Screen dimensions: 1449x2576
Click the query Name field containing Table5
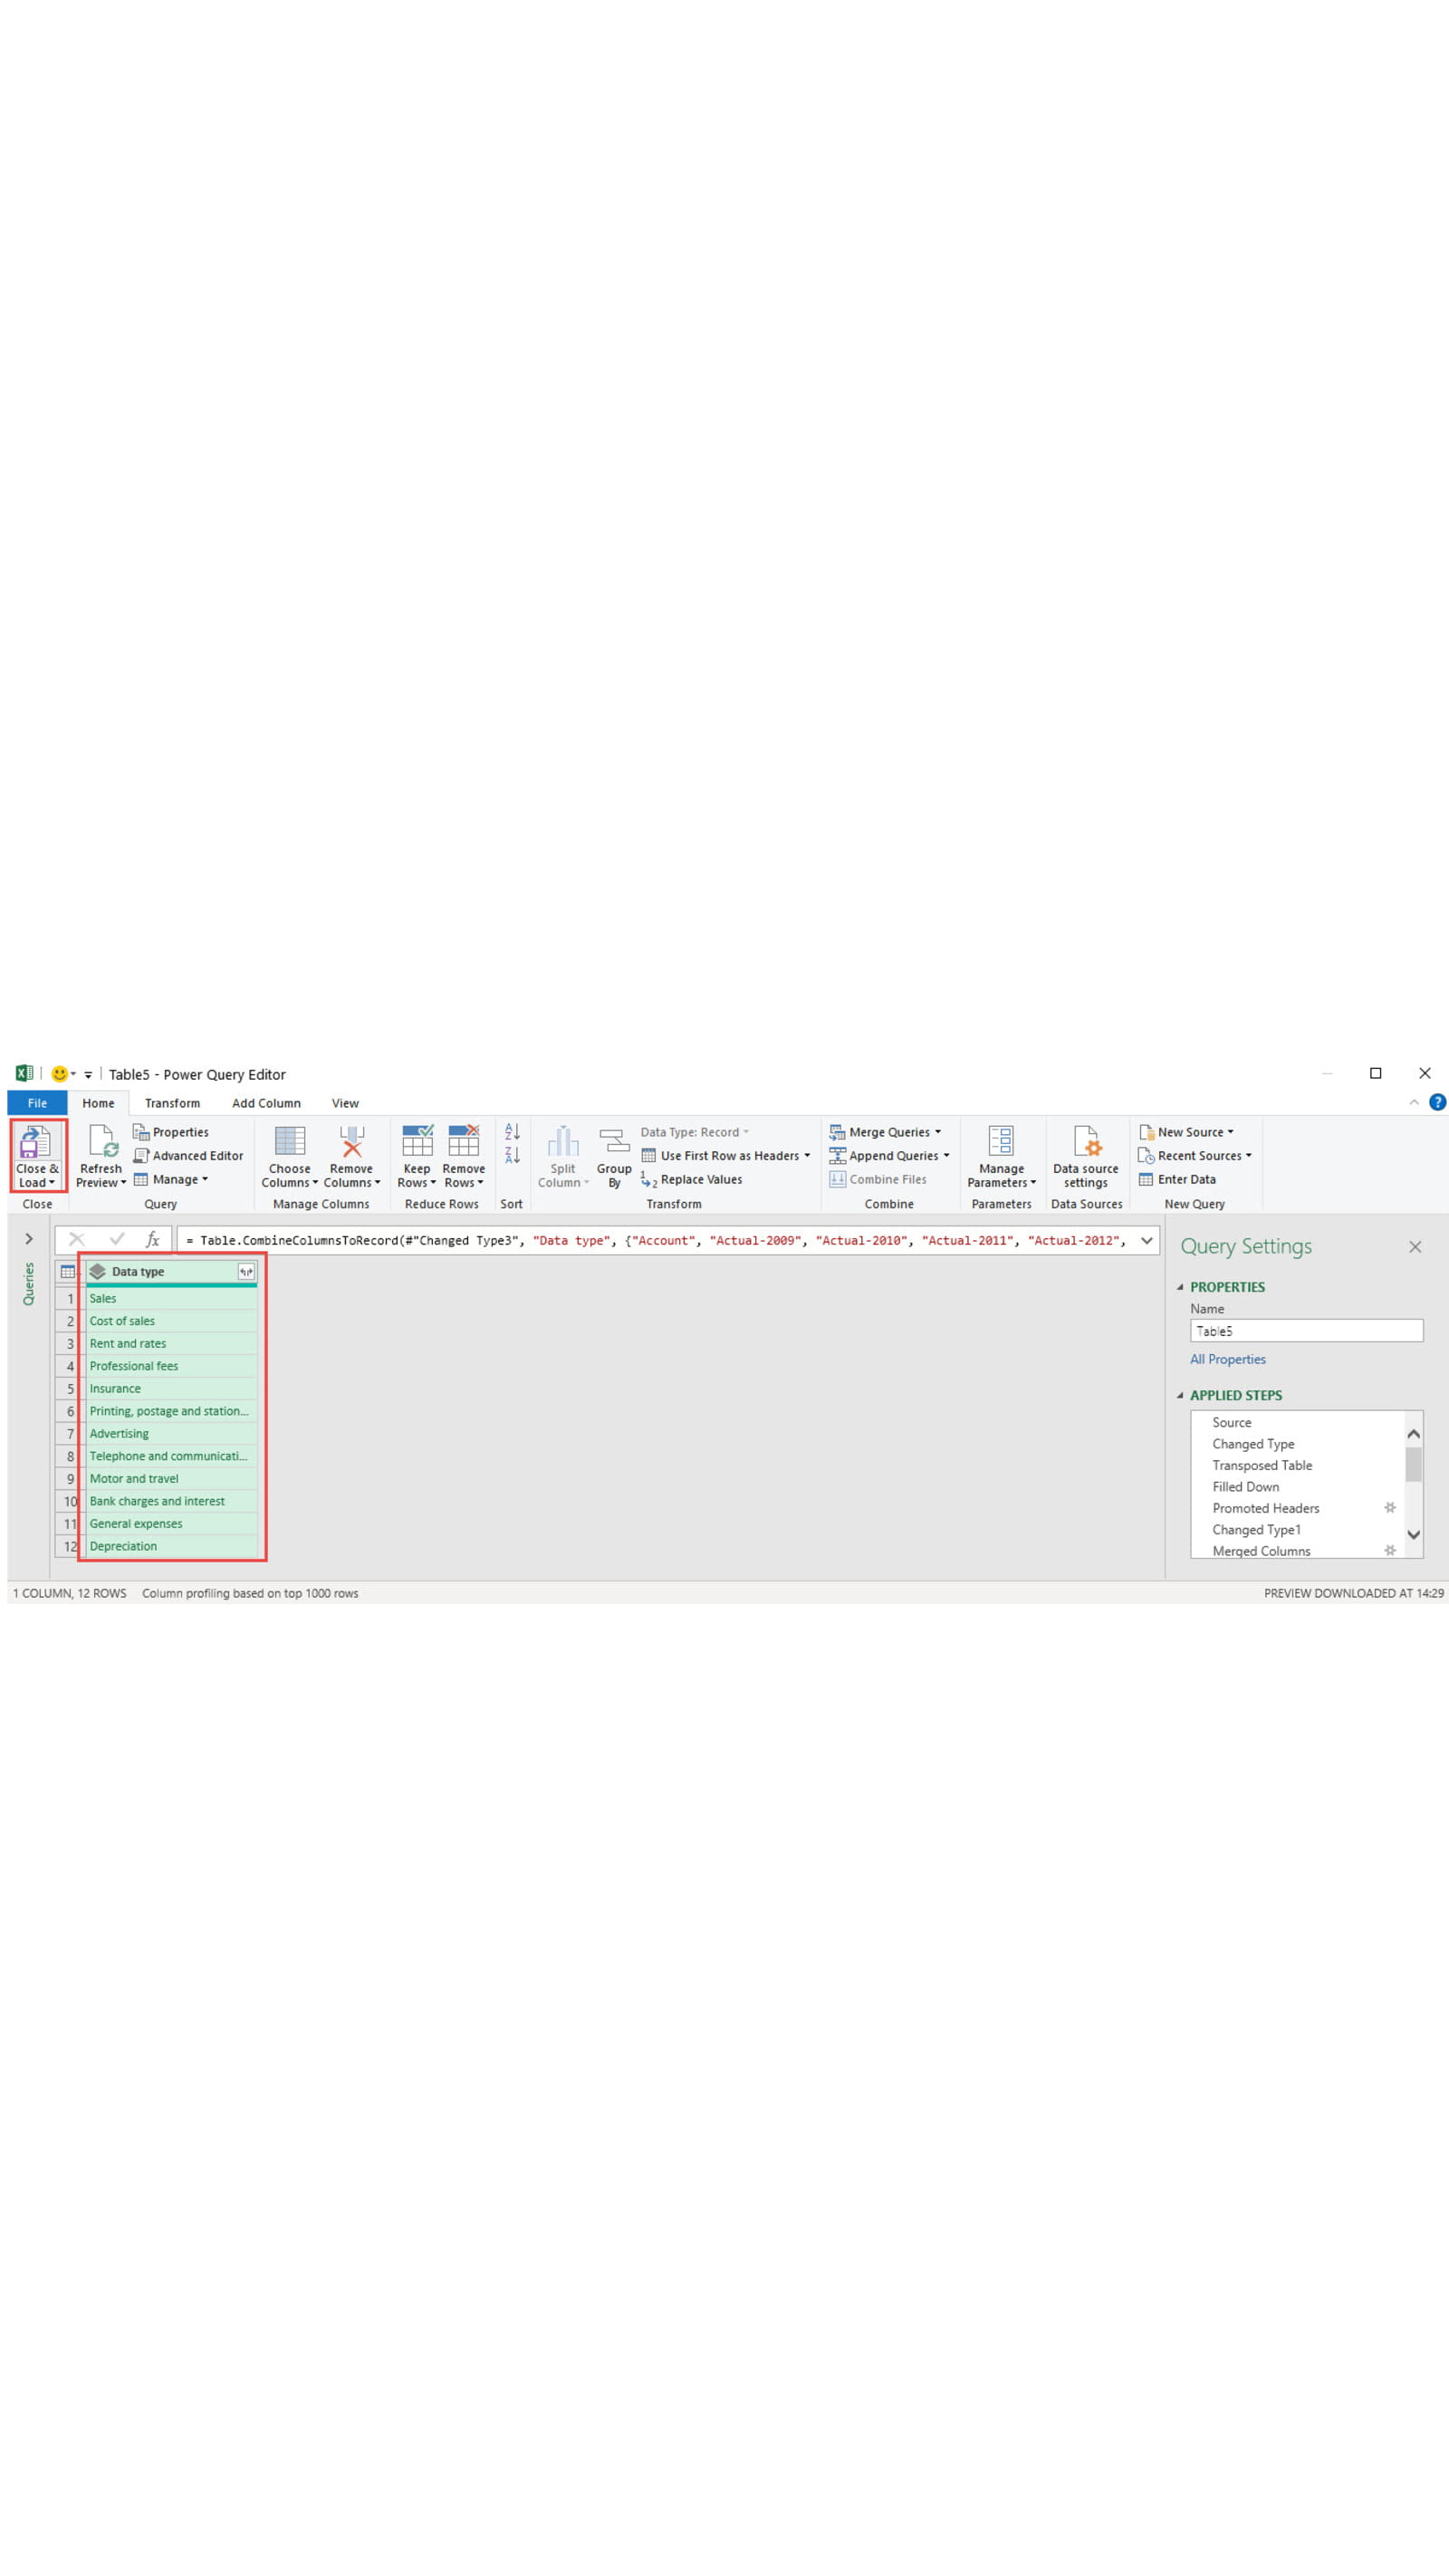pyautogui.click(x=1305, y=1331)
